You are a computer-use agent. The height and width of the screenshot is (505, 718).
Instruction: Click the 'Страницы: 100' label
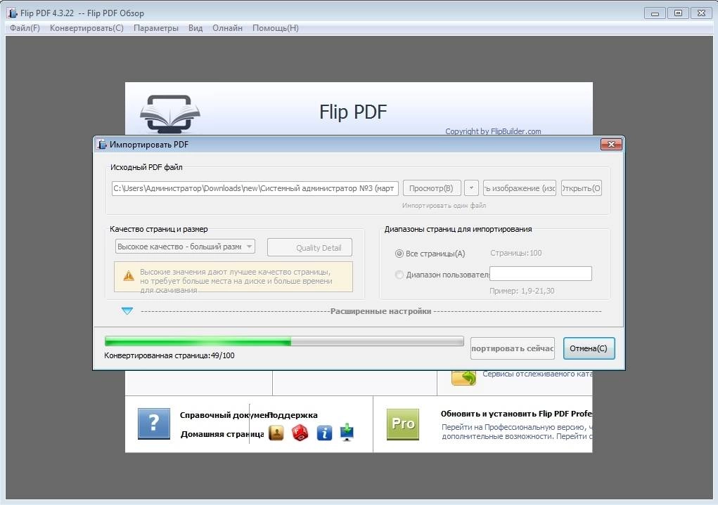click(x=515, y=253)
